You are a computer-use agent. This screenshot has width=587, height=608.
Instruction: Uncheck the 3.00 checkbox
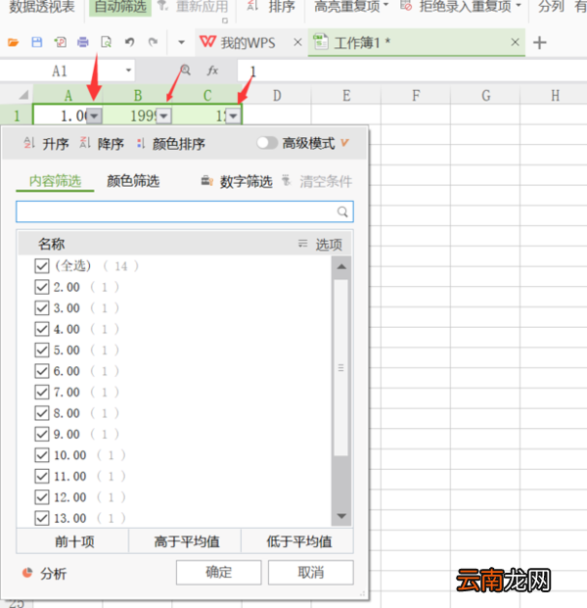(x=41, y=307)
